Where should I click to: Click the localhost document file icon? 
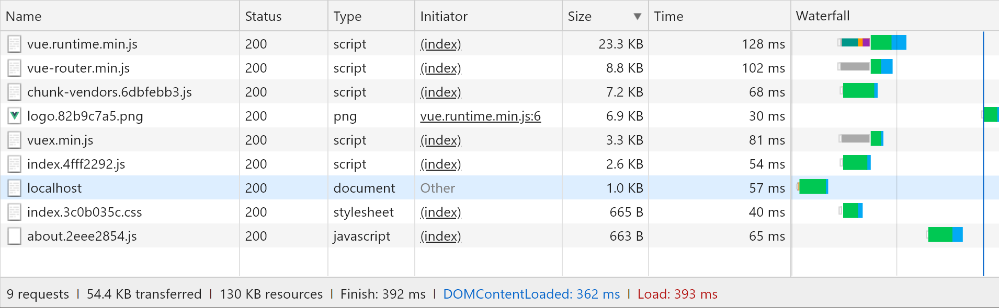(x=14, y=188)
